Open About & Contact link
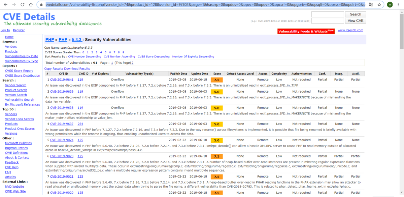The image size is (404, 197). pyautogui.click(x=17, y=157)
